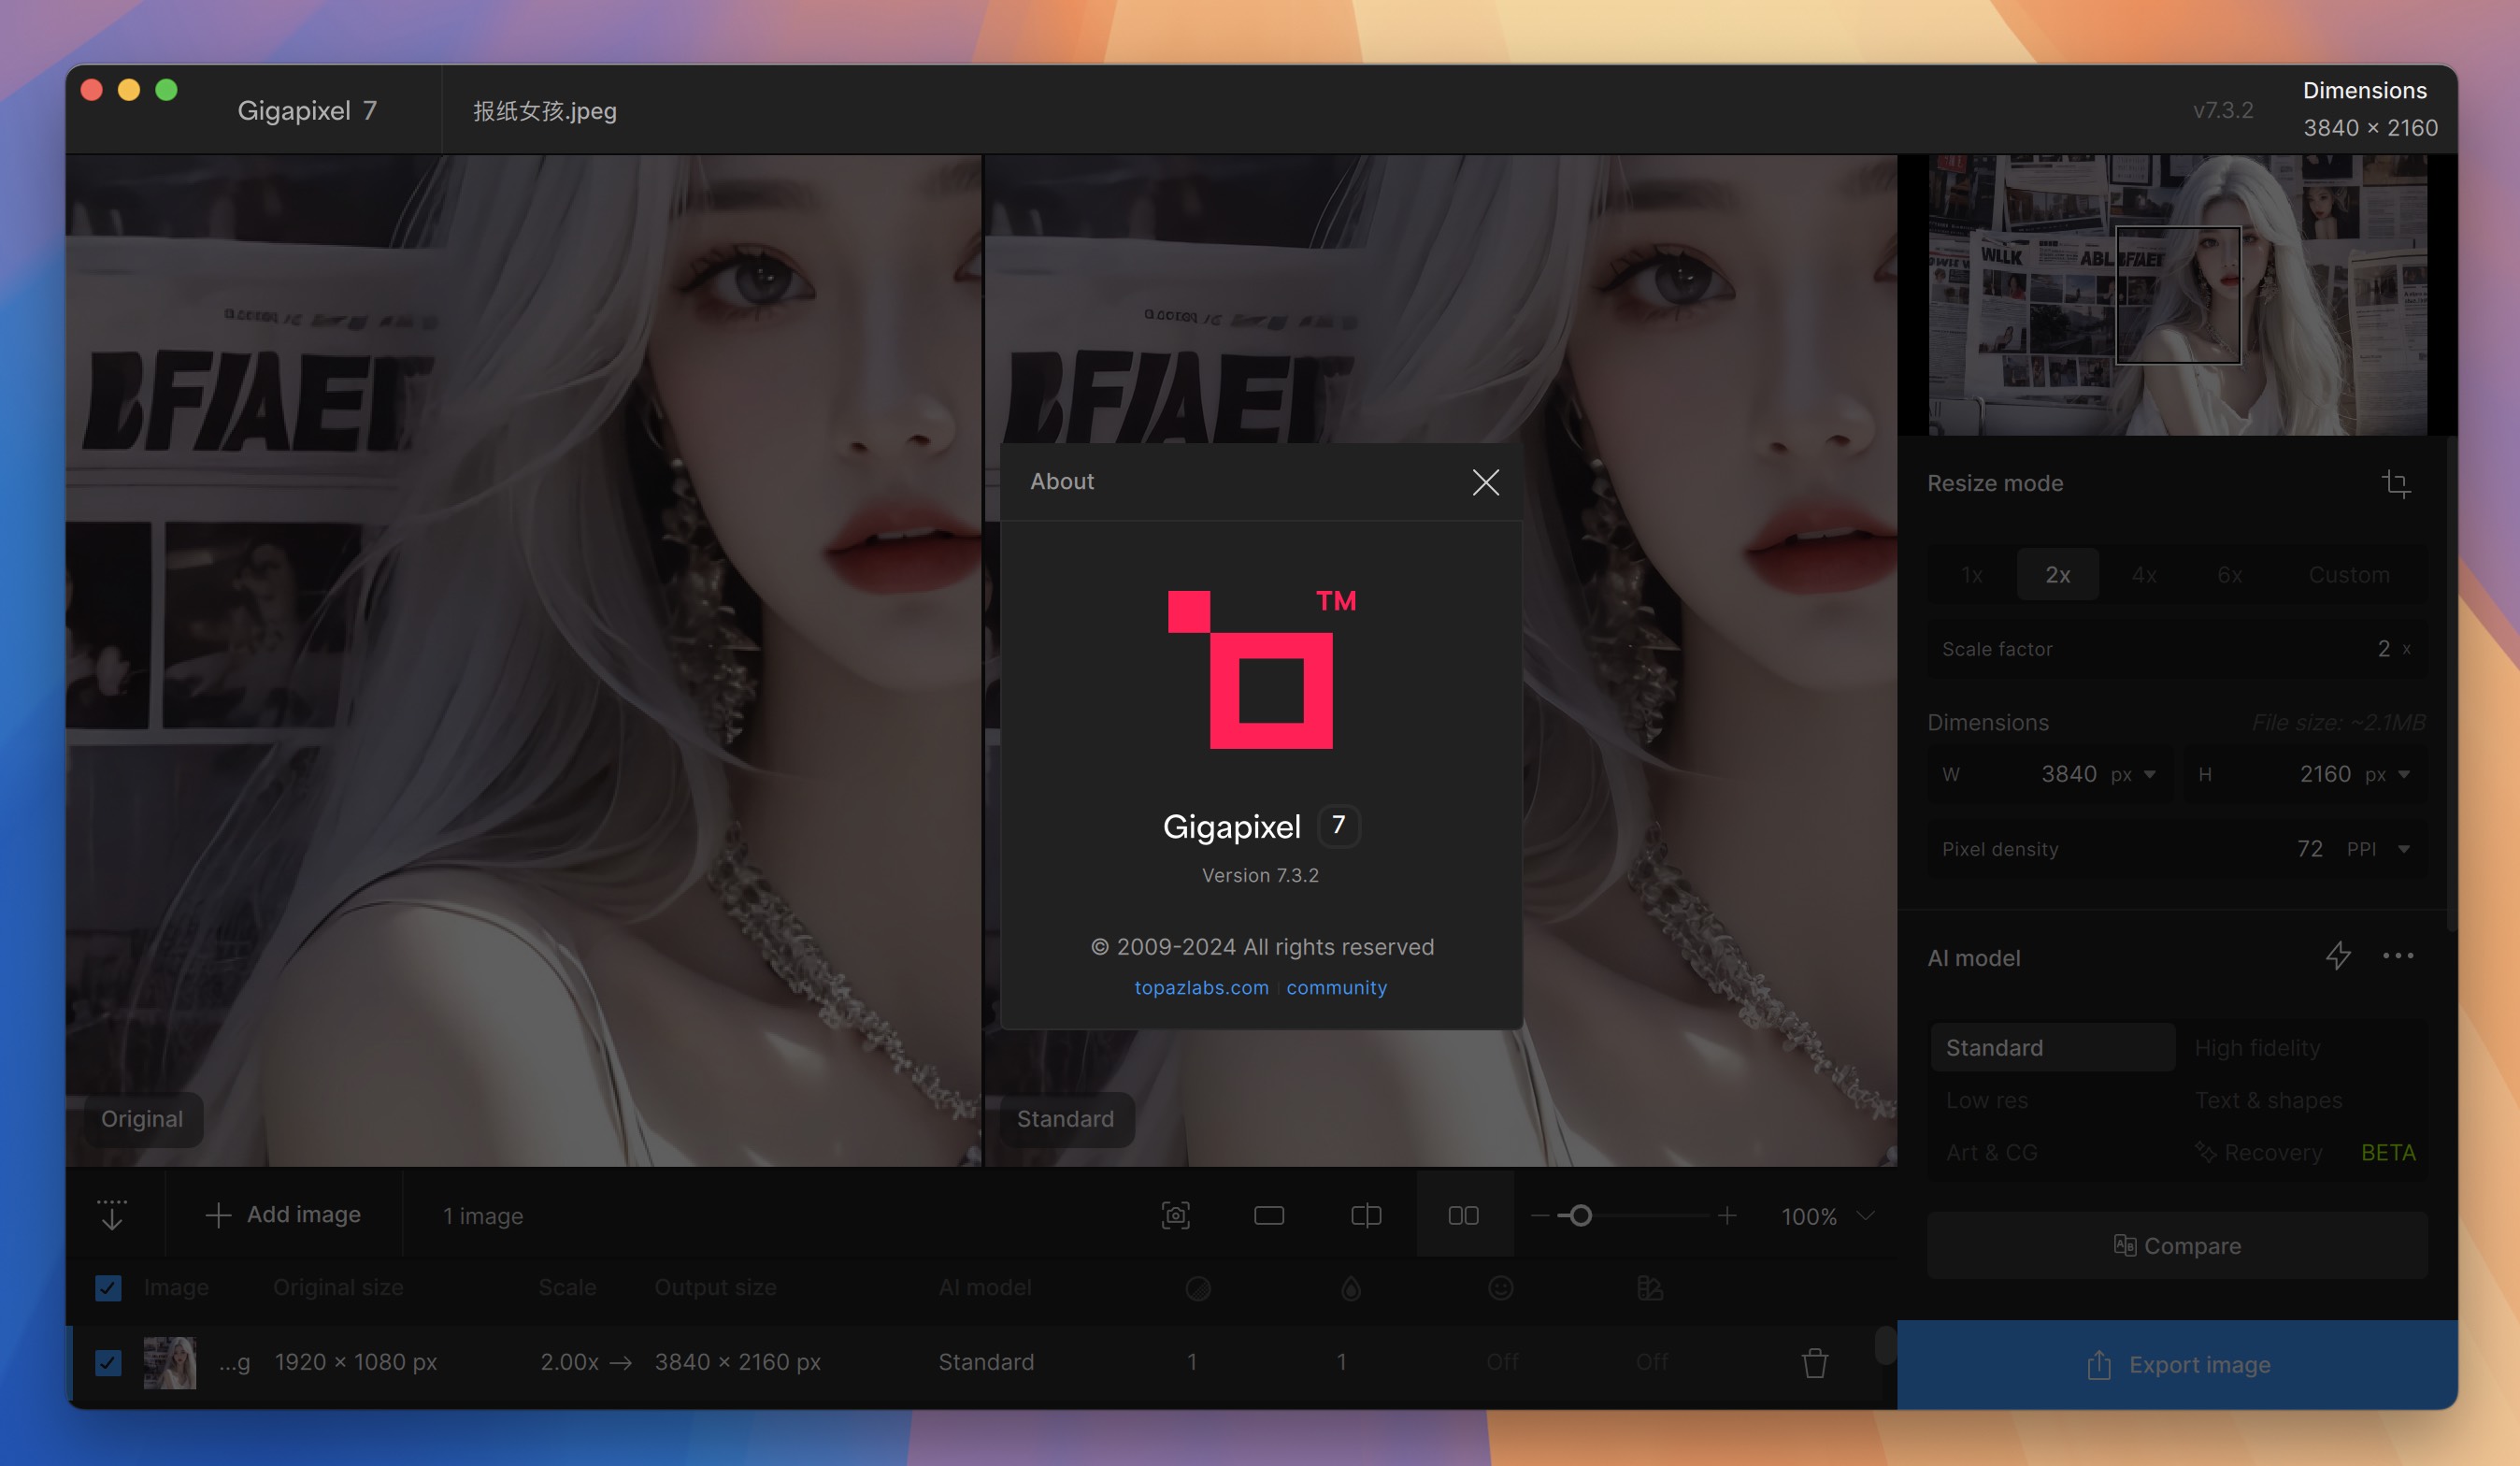Choose the Text & shapes AI model
Image resolution: width=2520 pixels, height=1466 pixels.
pos(2304,1100)
